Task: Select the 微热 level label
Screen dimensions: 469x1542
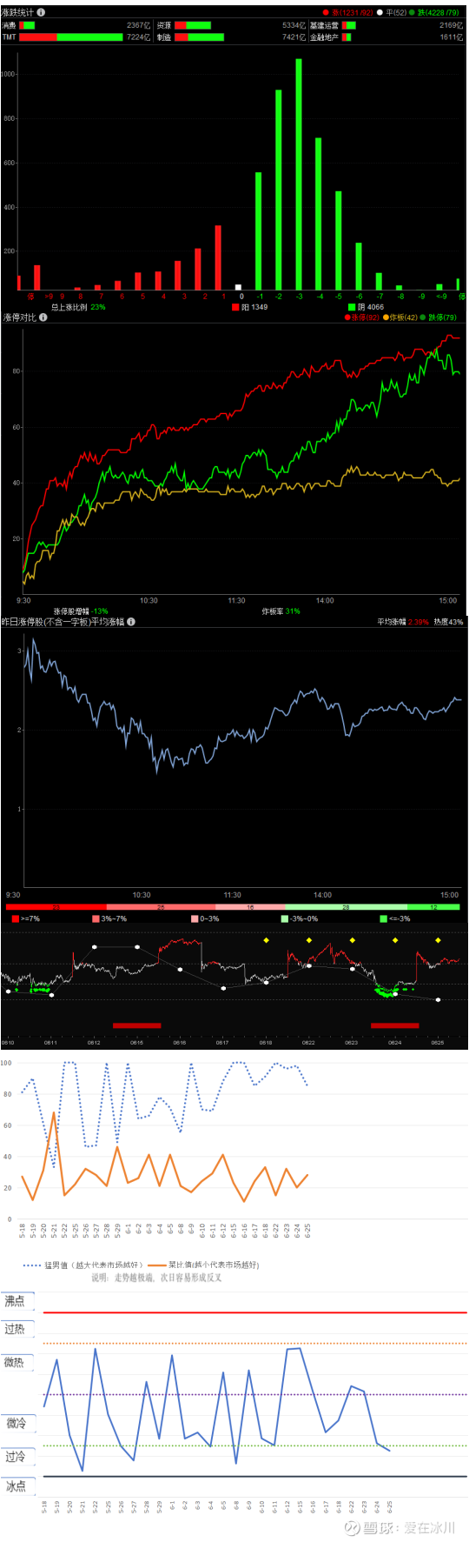Action: [x=17, y=1362]
